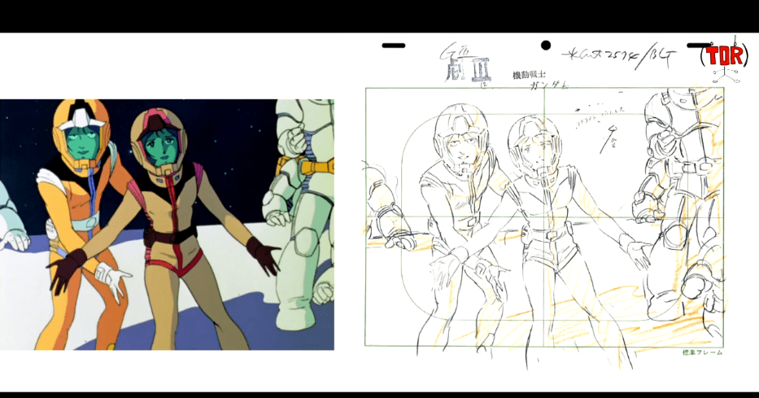Click the printed '機動戦士' title text

click(x=529, y=76)
